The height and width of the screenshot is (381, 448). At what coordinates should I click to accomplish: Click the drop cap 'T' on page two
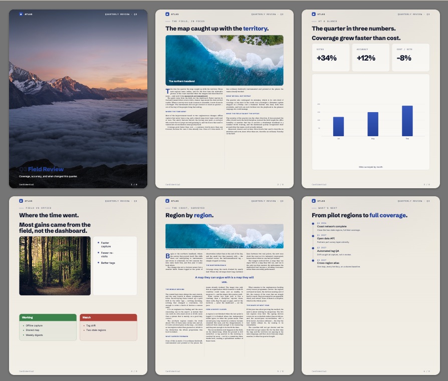(167, 91)
